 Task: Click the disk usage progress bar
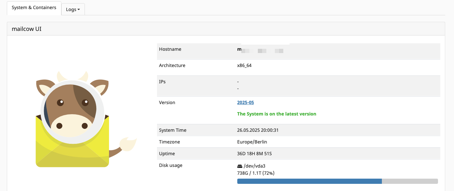[337, 181]
